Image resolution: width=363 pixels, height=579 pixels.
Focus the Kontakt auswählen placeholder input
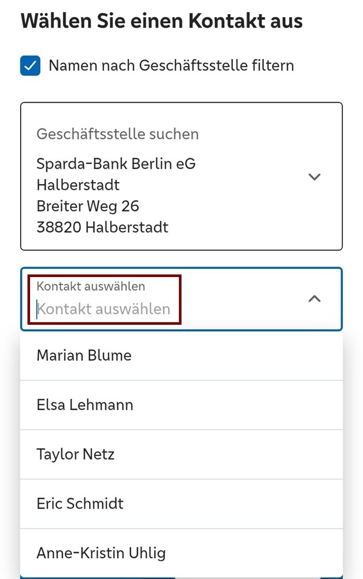104,309
